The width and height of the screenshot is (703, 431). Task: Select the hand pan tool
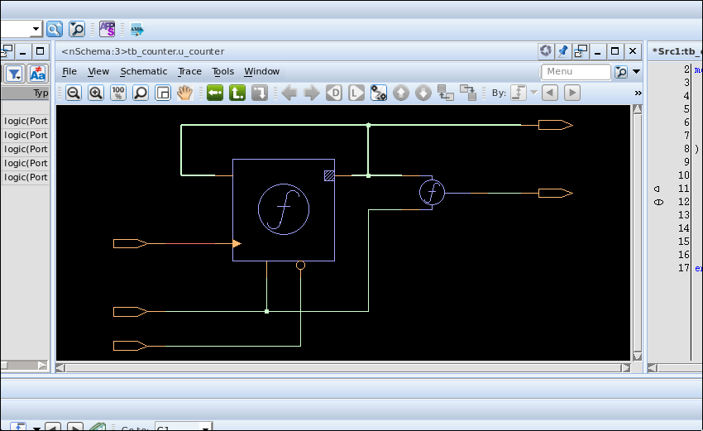[184, 93]
